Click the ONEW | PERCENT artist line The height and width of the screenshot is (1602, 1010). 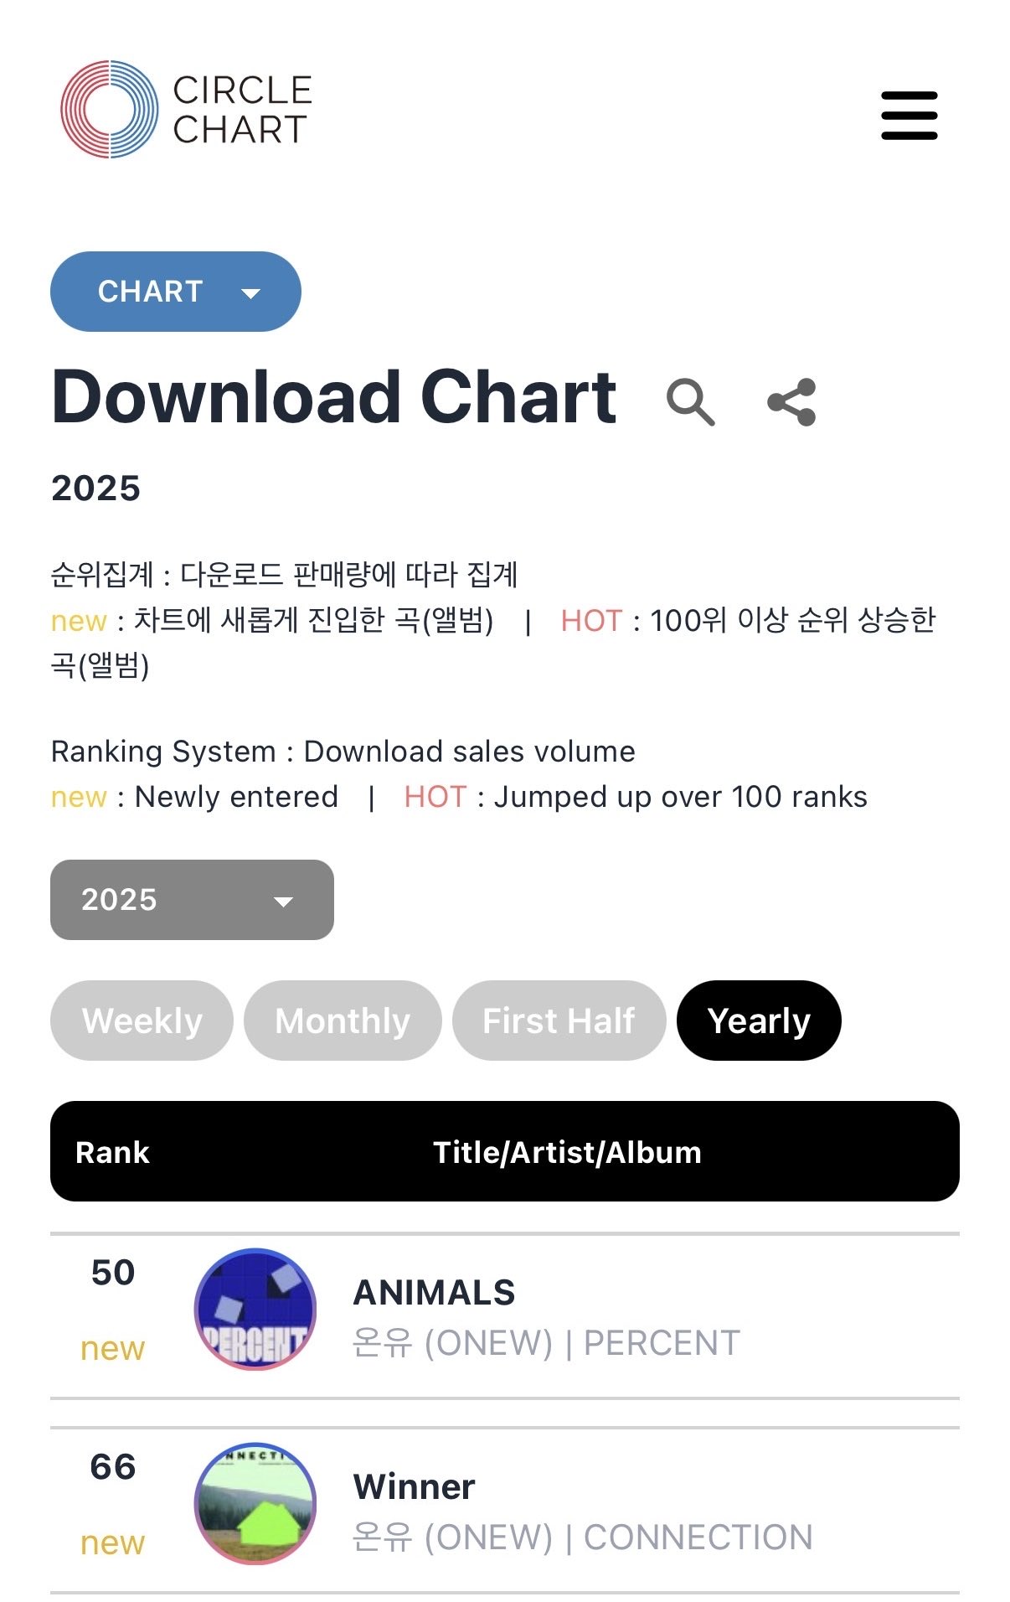[546, 1343]
